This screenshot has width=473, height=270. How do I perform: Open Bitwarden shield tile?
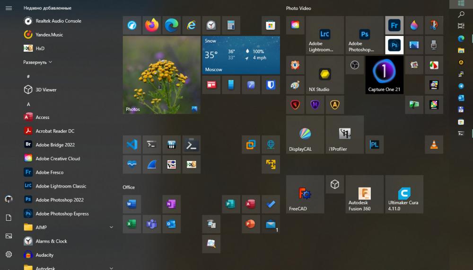coord(271,85)
